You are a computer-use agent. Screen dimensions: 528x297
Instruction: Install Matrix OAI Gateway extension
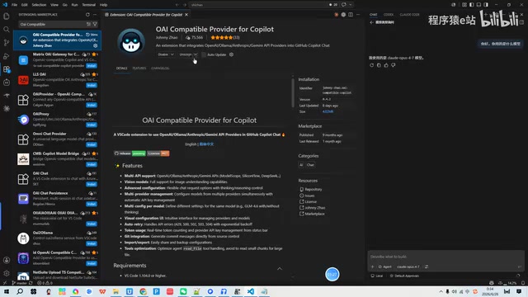tap(92, 66)
